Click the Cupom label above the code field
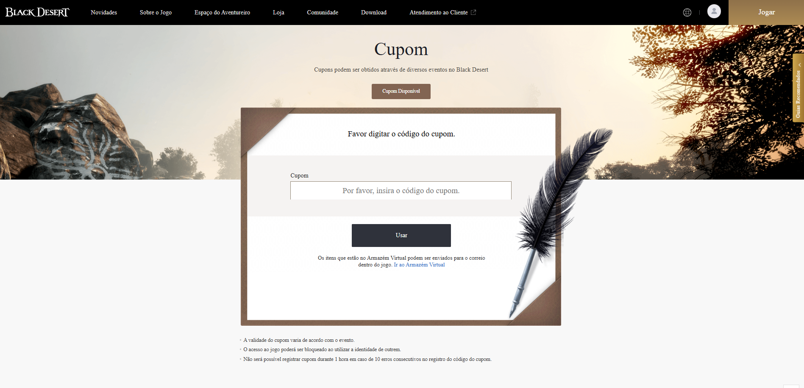This screenshot has width=804, height=388. tap(299, 176)
